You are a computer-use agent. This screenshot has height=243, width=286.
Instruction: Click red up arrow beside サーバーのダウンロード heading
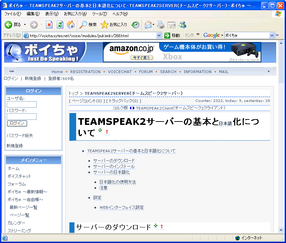click(161, 227)
